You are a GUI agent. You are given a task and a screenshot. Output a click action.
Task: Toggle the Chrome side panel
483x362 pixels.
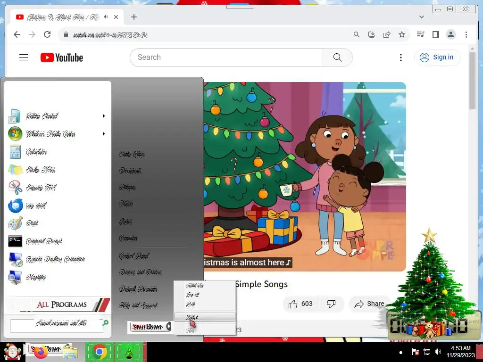click(x=435, y=34)
